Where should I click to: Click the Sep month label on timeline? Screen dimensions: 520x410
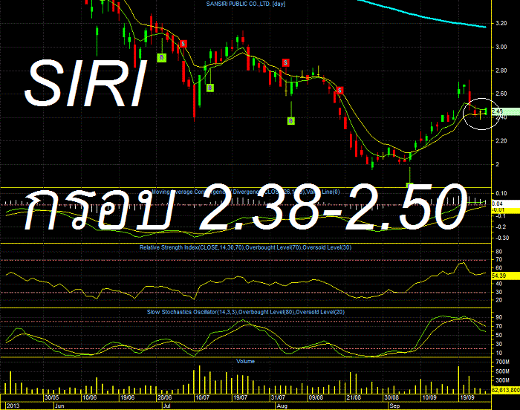click(x=394, y=406)
